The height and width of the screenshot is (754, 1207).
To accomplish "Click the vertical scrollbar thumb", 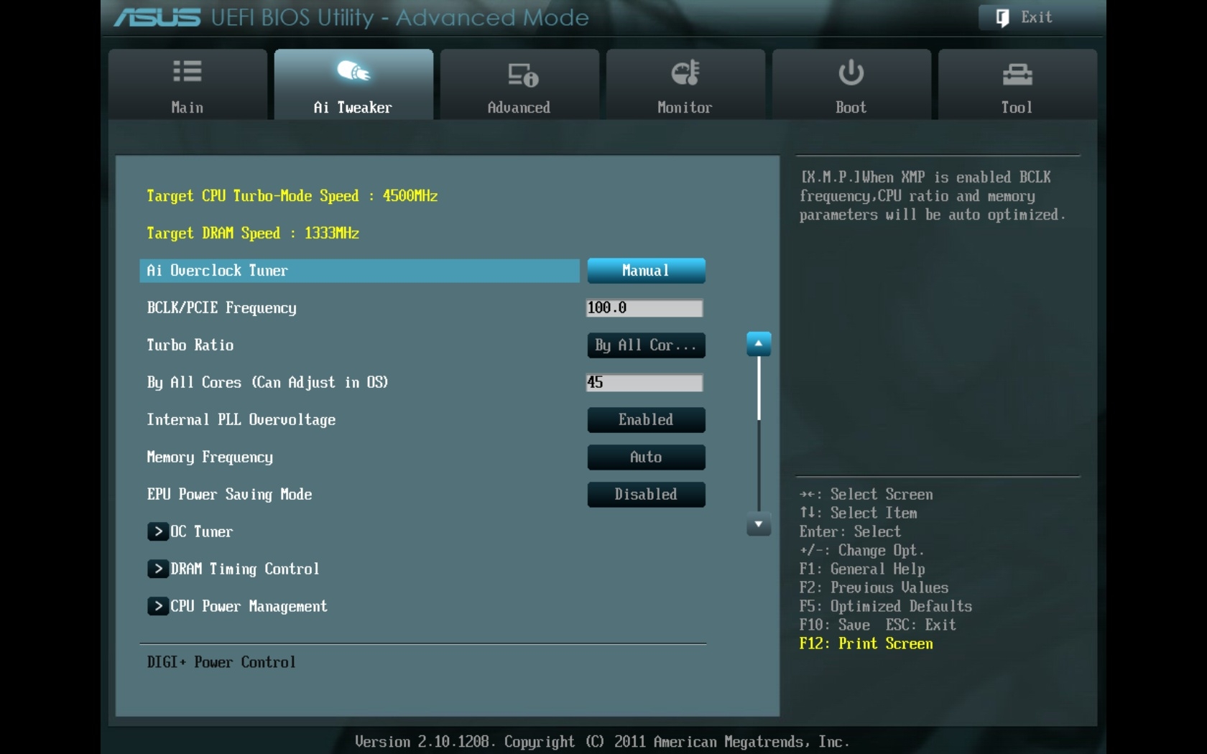I will point(759,388).
